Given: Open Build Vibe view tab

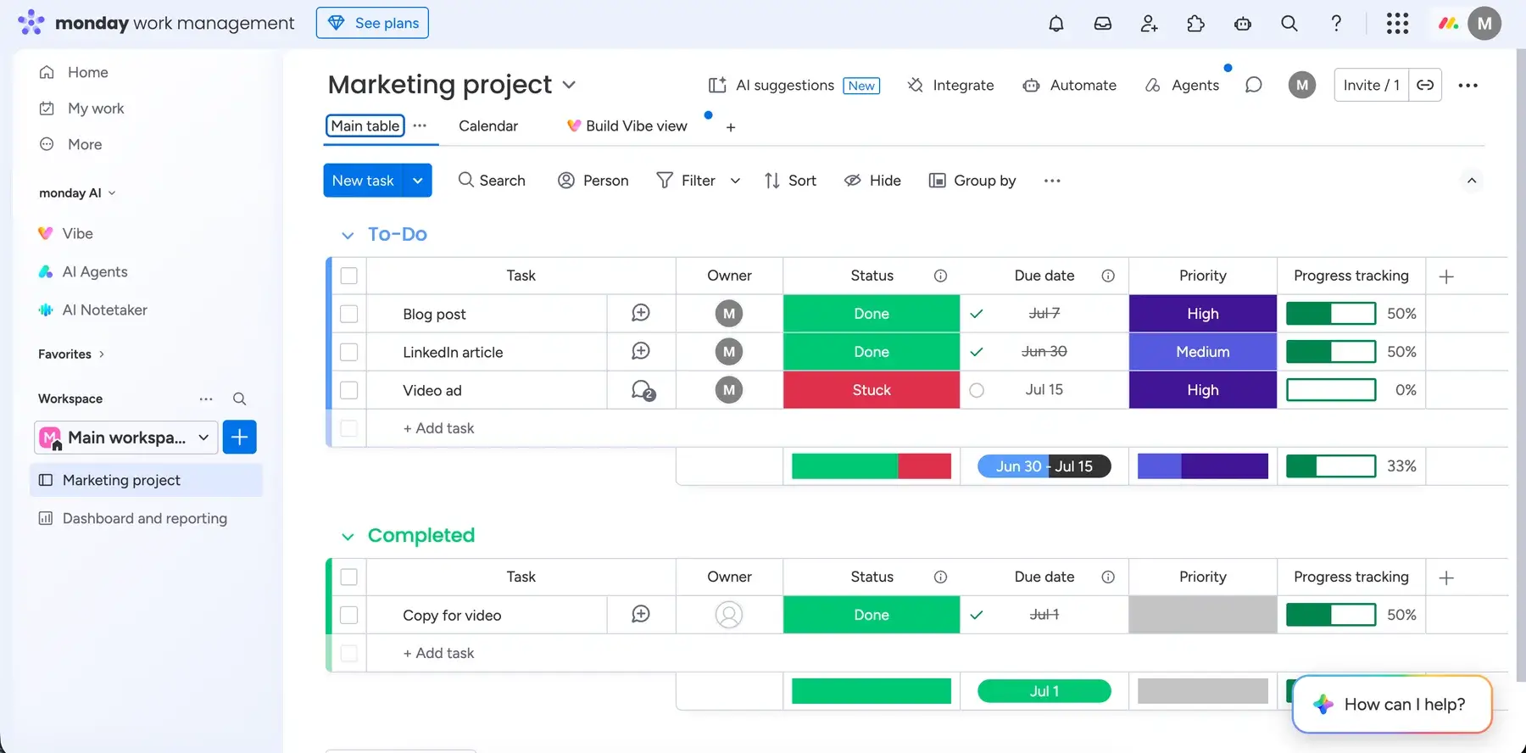Looking at the screenshot, I should tap(627, 126).
